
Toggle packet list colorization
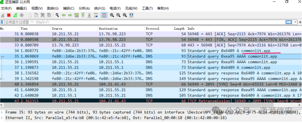(104, 15)
